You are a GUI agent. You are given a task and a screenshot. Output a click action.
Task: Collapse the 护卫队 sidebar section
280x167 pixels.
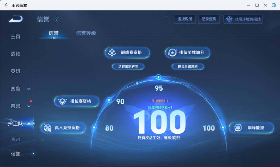click(x=29, y=124)
